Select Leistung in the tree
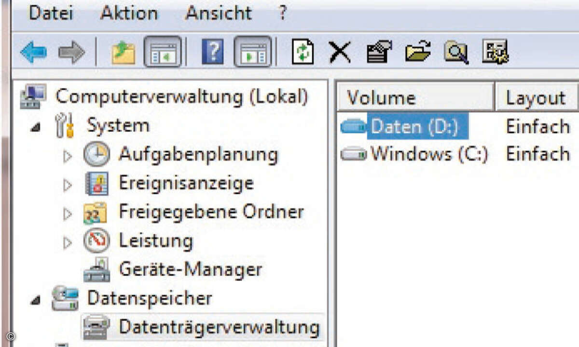This screenshot has height=347, width=579. pyautogui.click(x=156, y=240)
